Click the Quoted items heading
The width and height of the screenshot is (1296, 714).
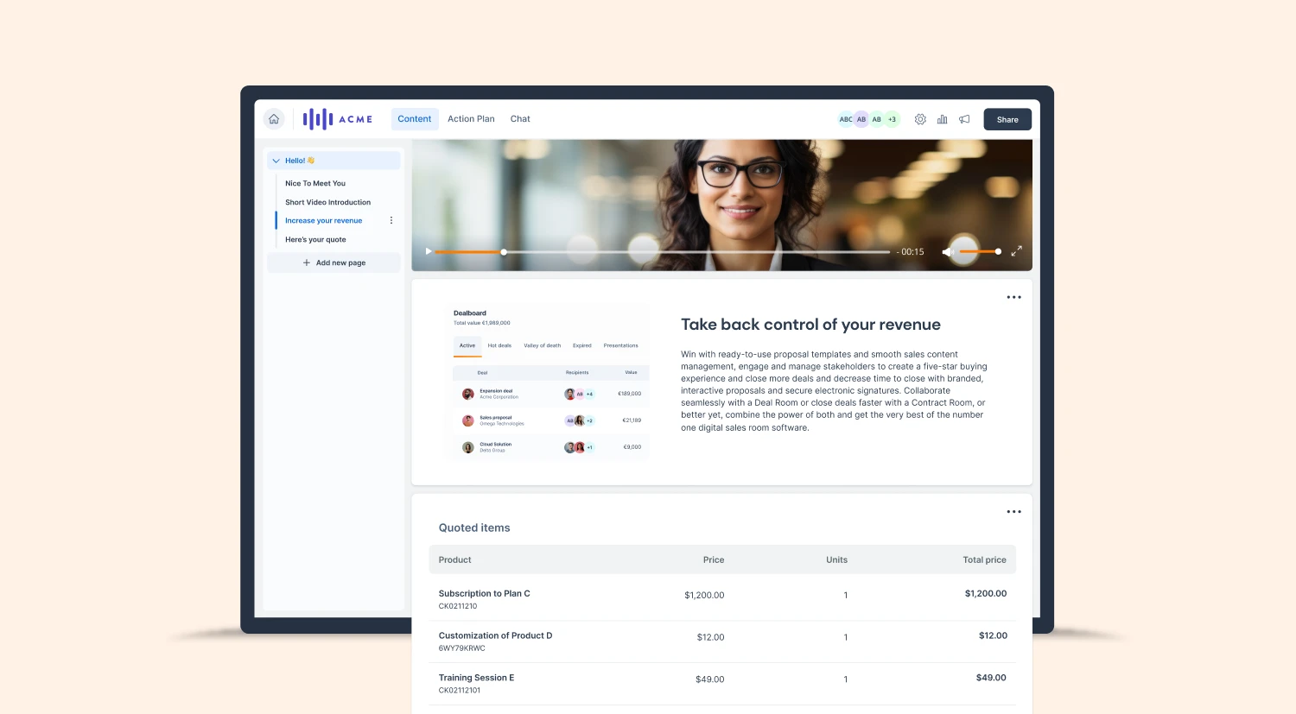[x=474, y=528]
